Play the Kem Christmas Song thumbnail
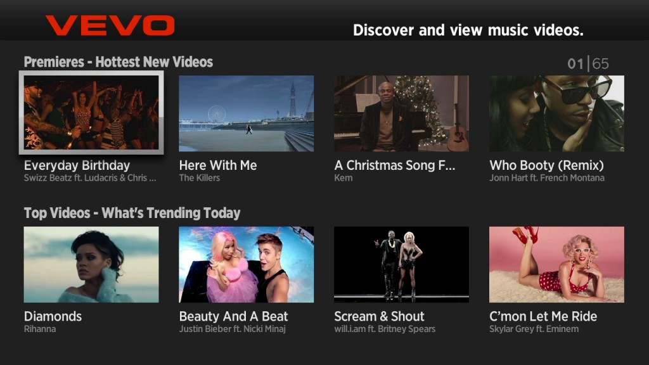This screenshot has height=365, width=649. 401,113
